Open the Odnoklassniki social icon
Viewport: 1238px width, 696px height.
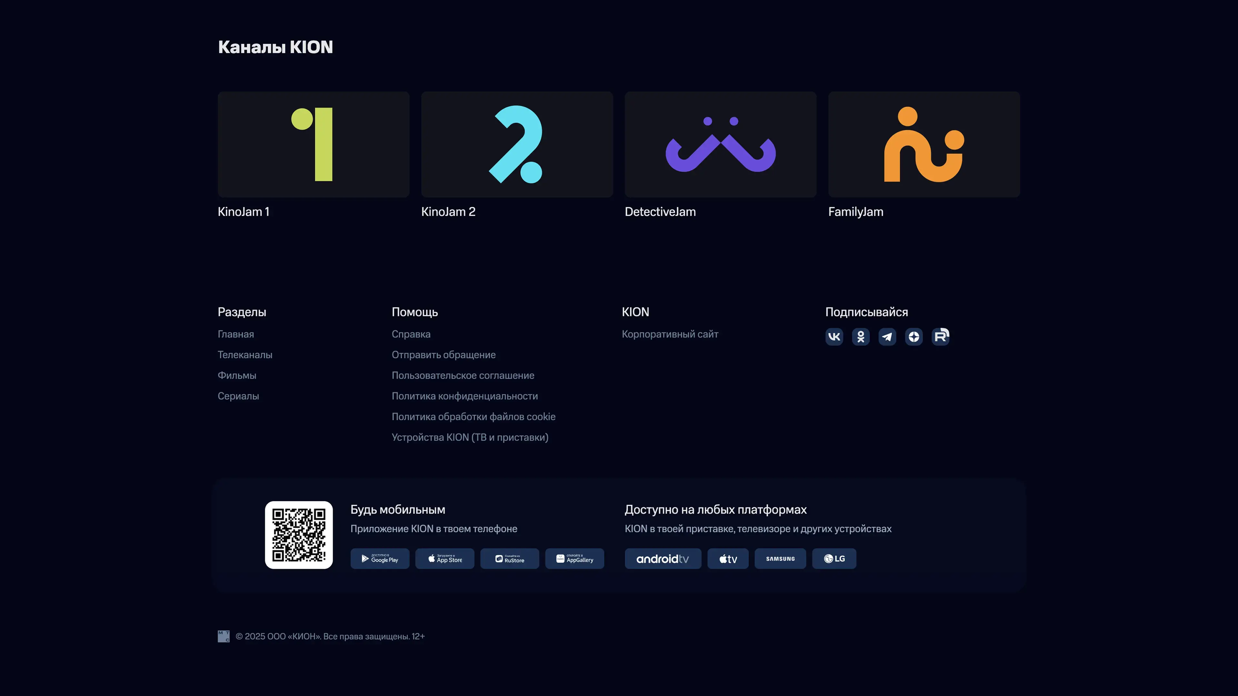click(x=861, y=336)
